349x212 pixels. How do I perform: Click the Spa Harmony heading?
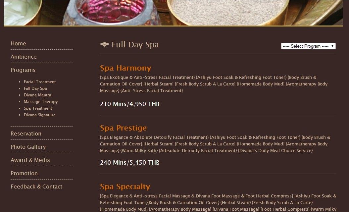(125, 68)
